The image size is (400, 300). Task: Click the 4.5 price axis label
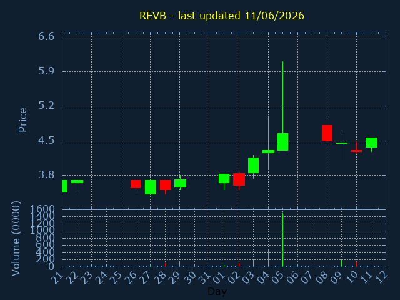pyautogui.click(x=46, y=140)
